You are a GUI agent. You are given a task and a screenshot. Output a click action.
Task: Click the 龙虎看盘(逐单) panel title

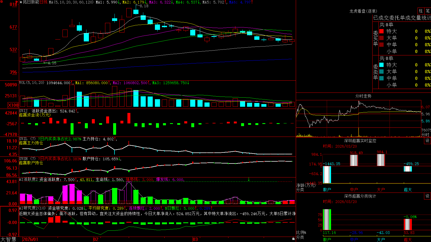pyautogui.click(x=363, y=11)
